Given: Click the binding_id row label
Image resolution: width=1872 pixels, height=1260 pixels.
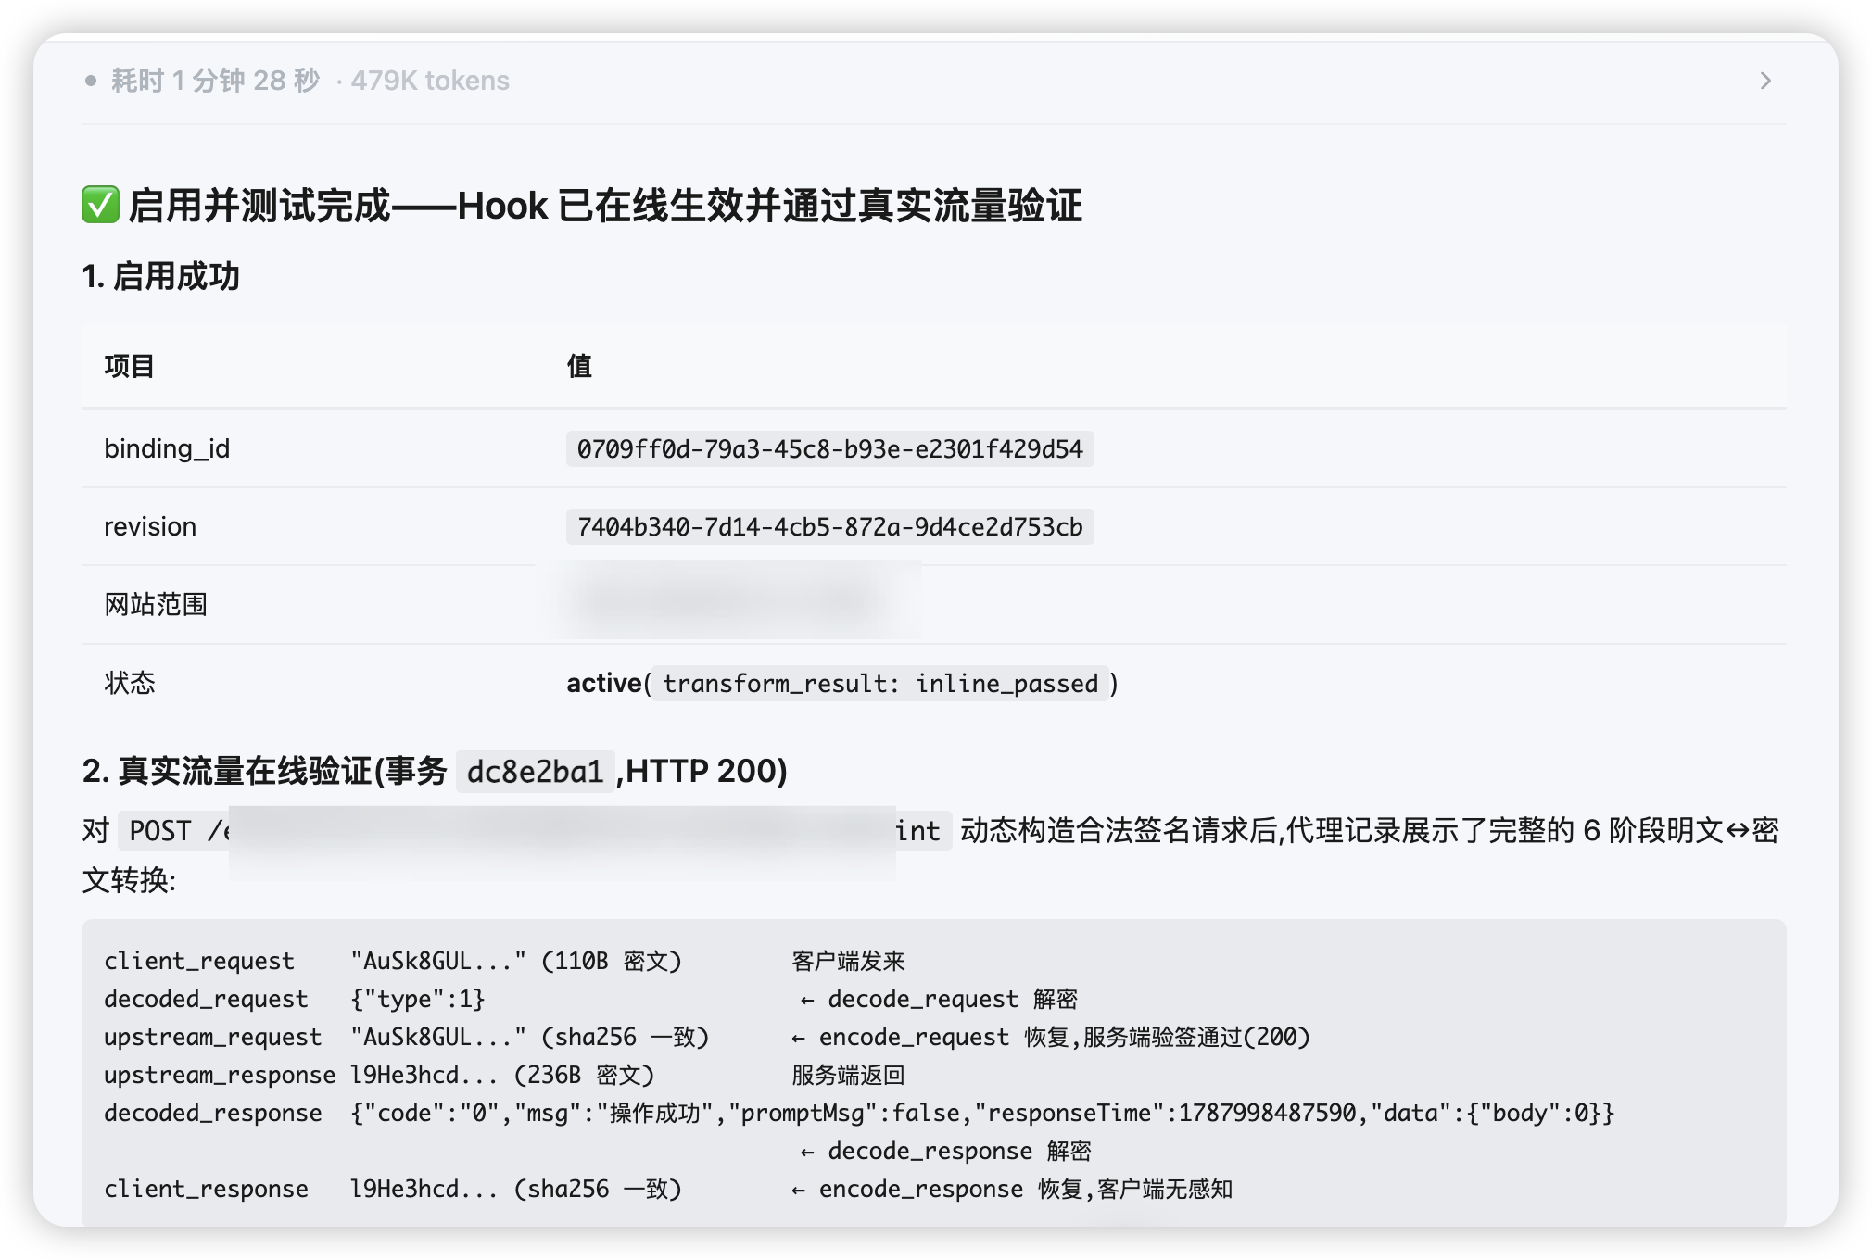Looking at the screenshot, I should click(167, 449).
